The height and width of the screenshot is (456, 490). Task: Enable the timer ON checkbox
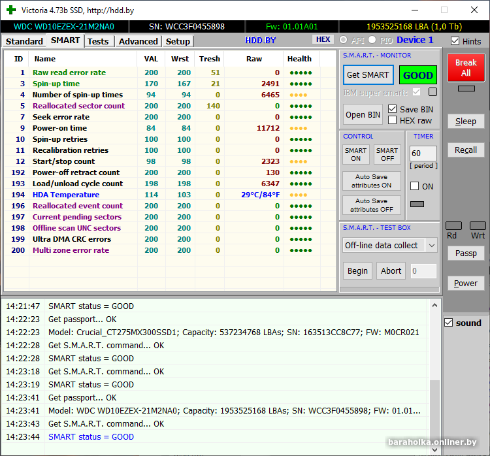click(414, 186)
